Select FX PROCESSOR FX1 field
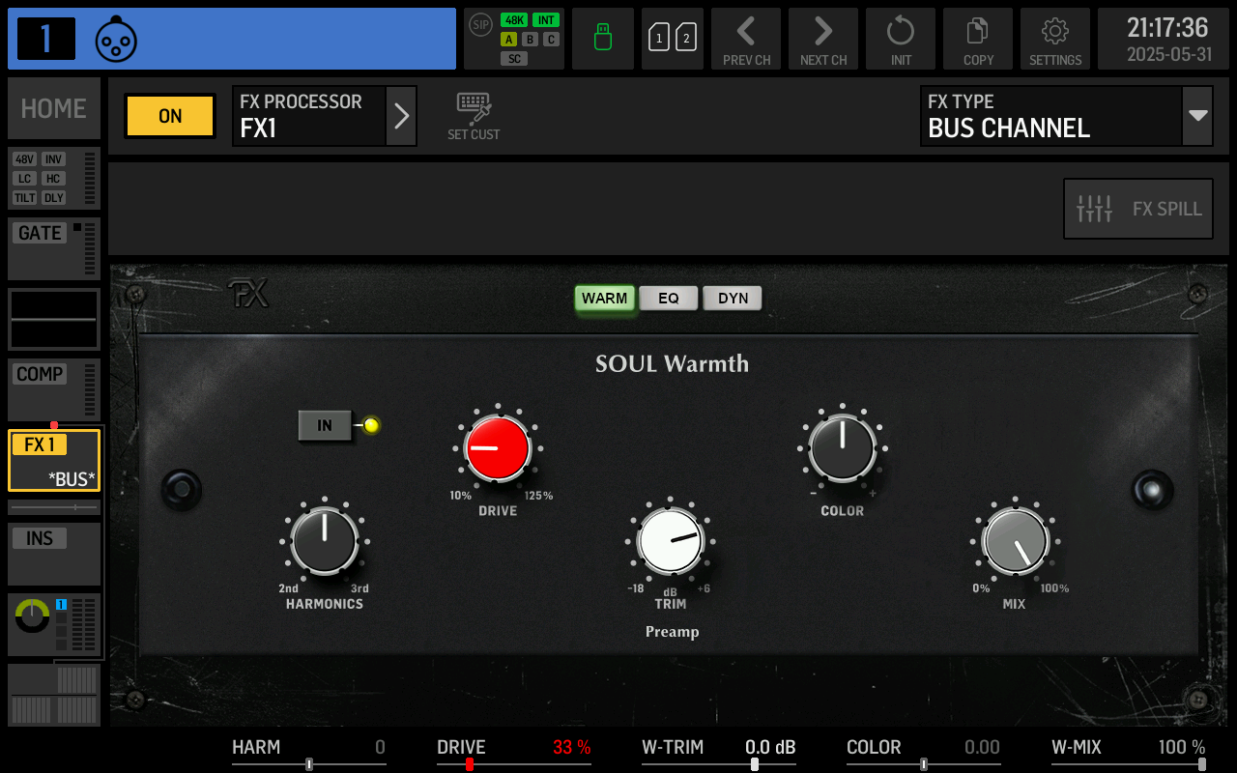The image size is (1237, 773). click(x=309, y=116)
